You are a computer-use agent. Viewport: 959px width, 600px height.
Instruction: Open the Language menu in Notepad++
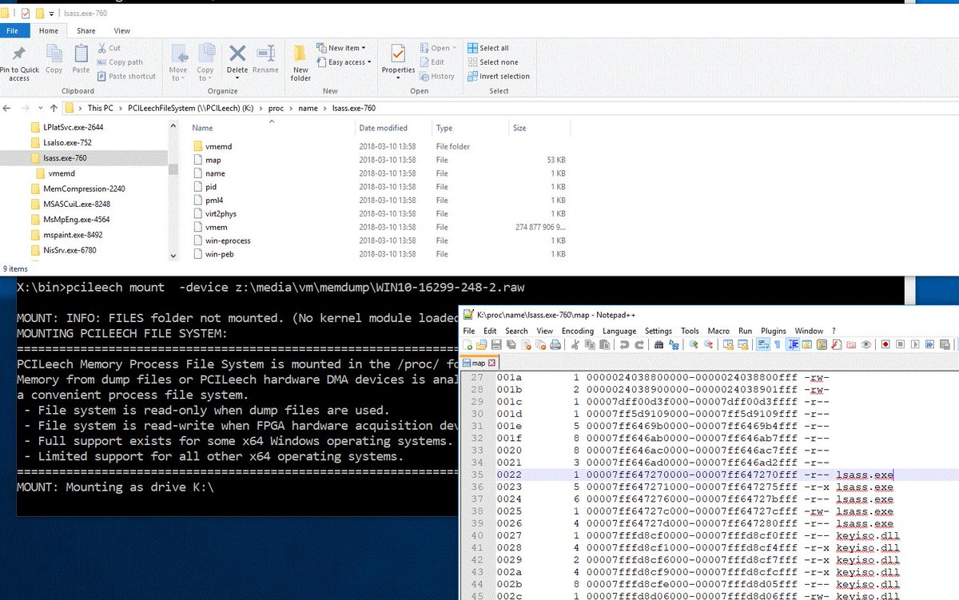[619, 331]
